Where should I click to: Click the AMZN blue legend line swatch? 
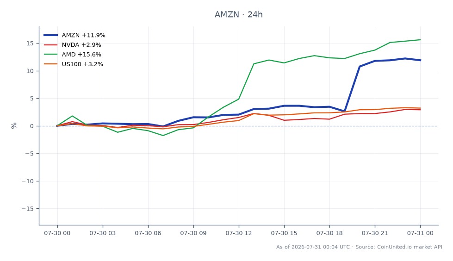[50, 35]
